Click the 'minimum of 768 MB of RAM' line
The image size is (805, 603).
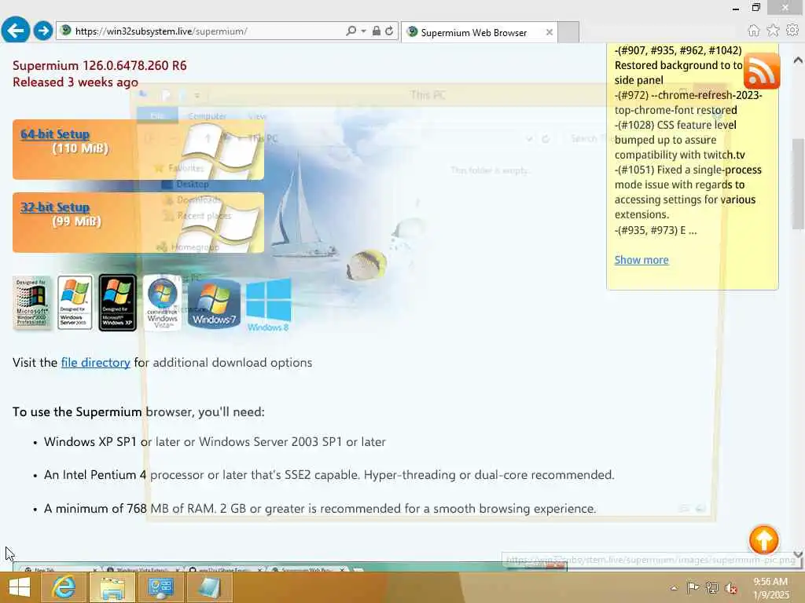pyautogui.click(x=320, y=509)
